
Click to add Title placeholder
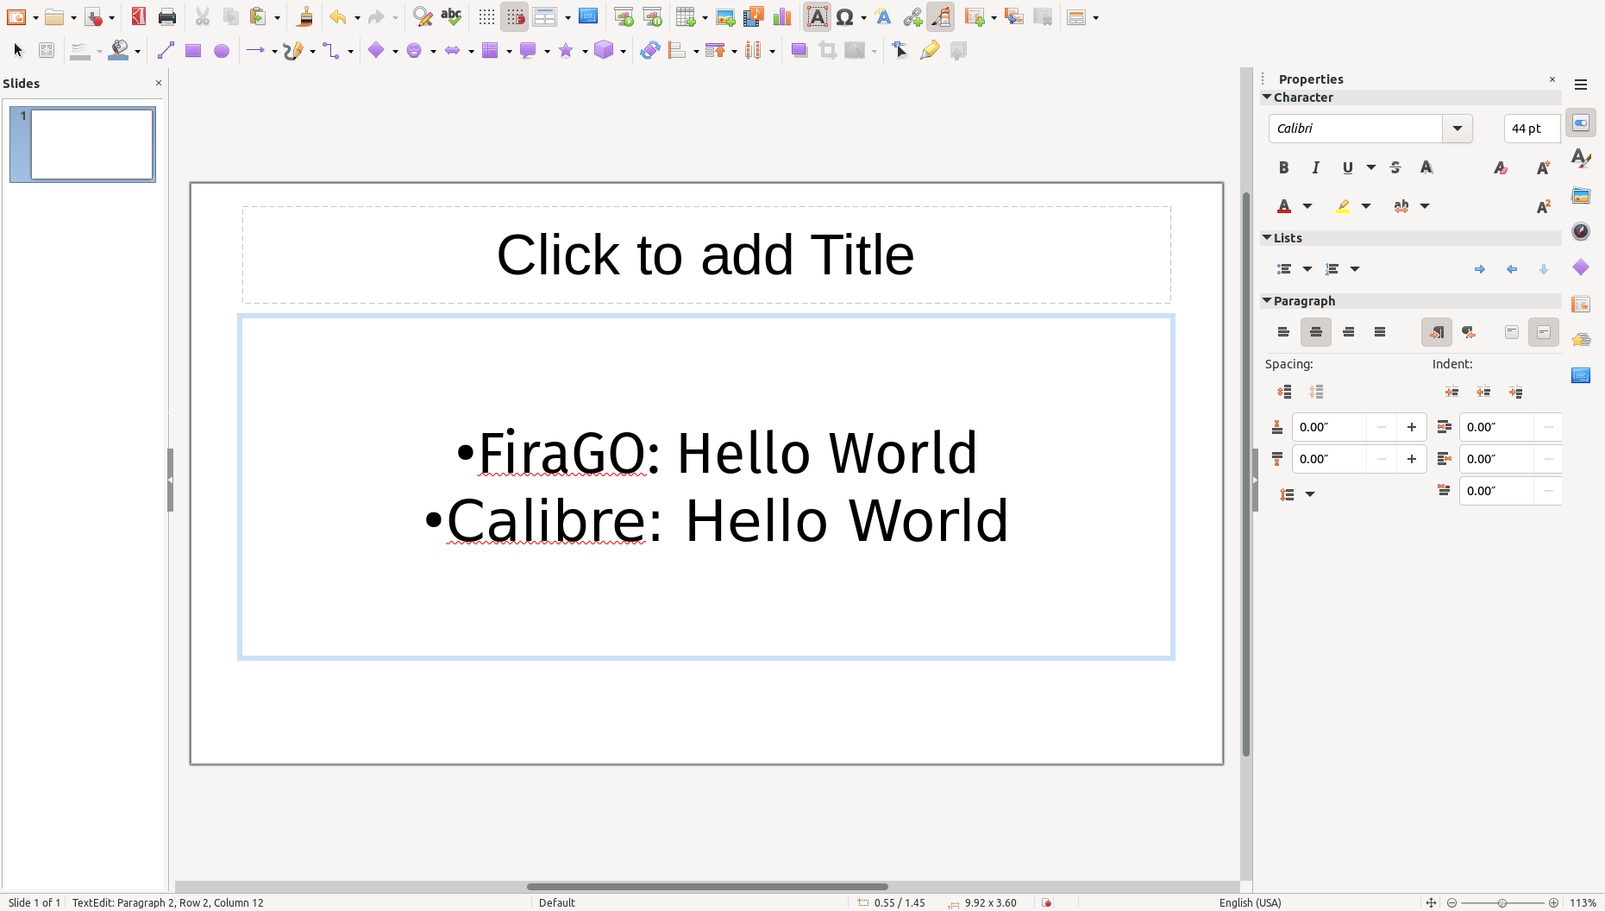point(705,254)
